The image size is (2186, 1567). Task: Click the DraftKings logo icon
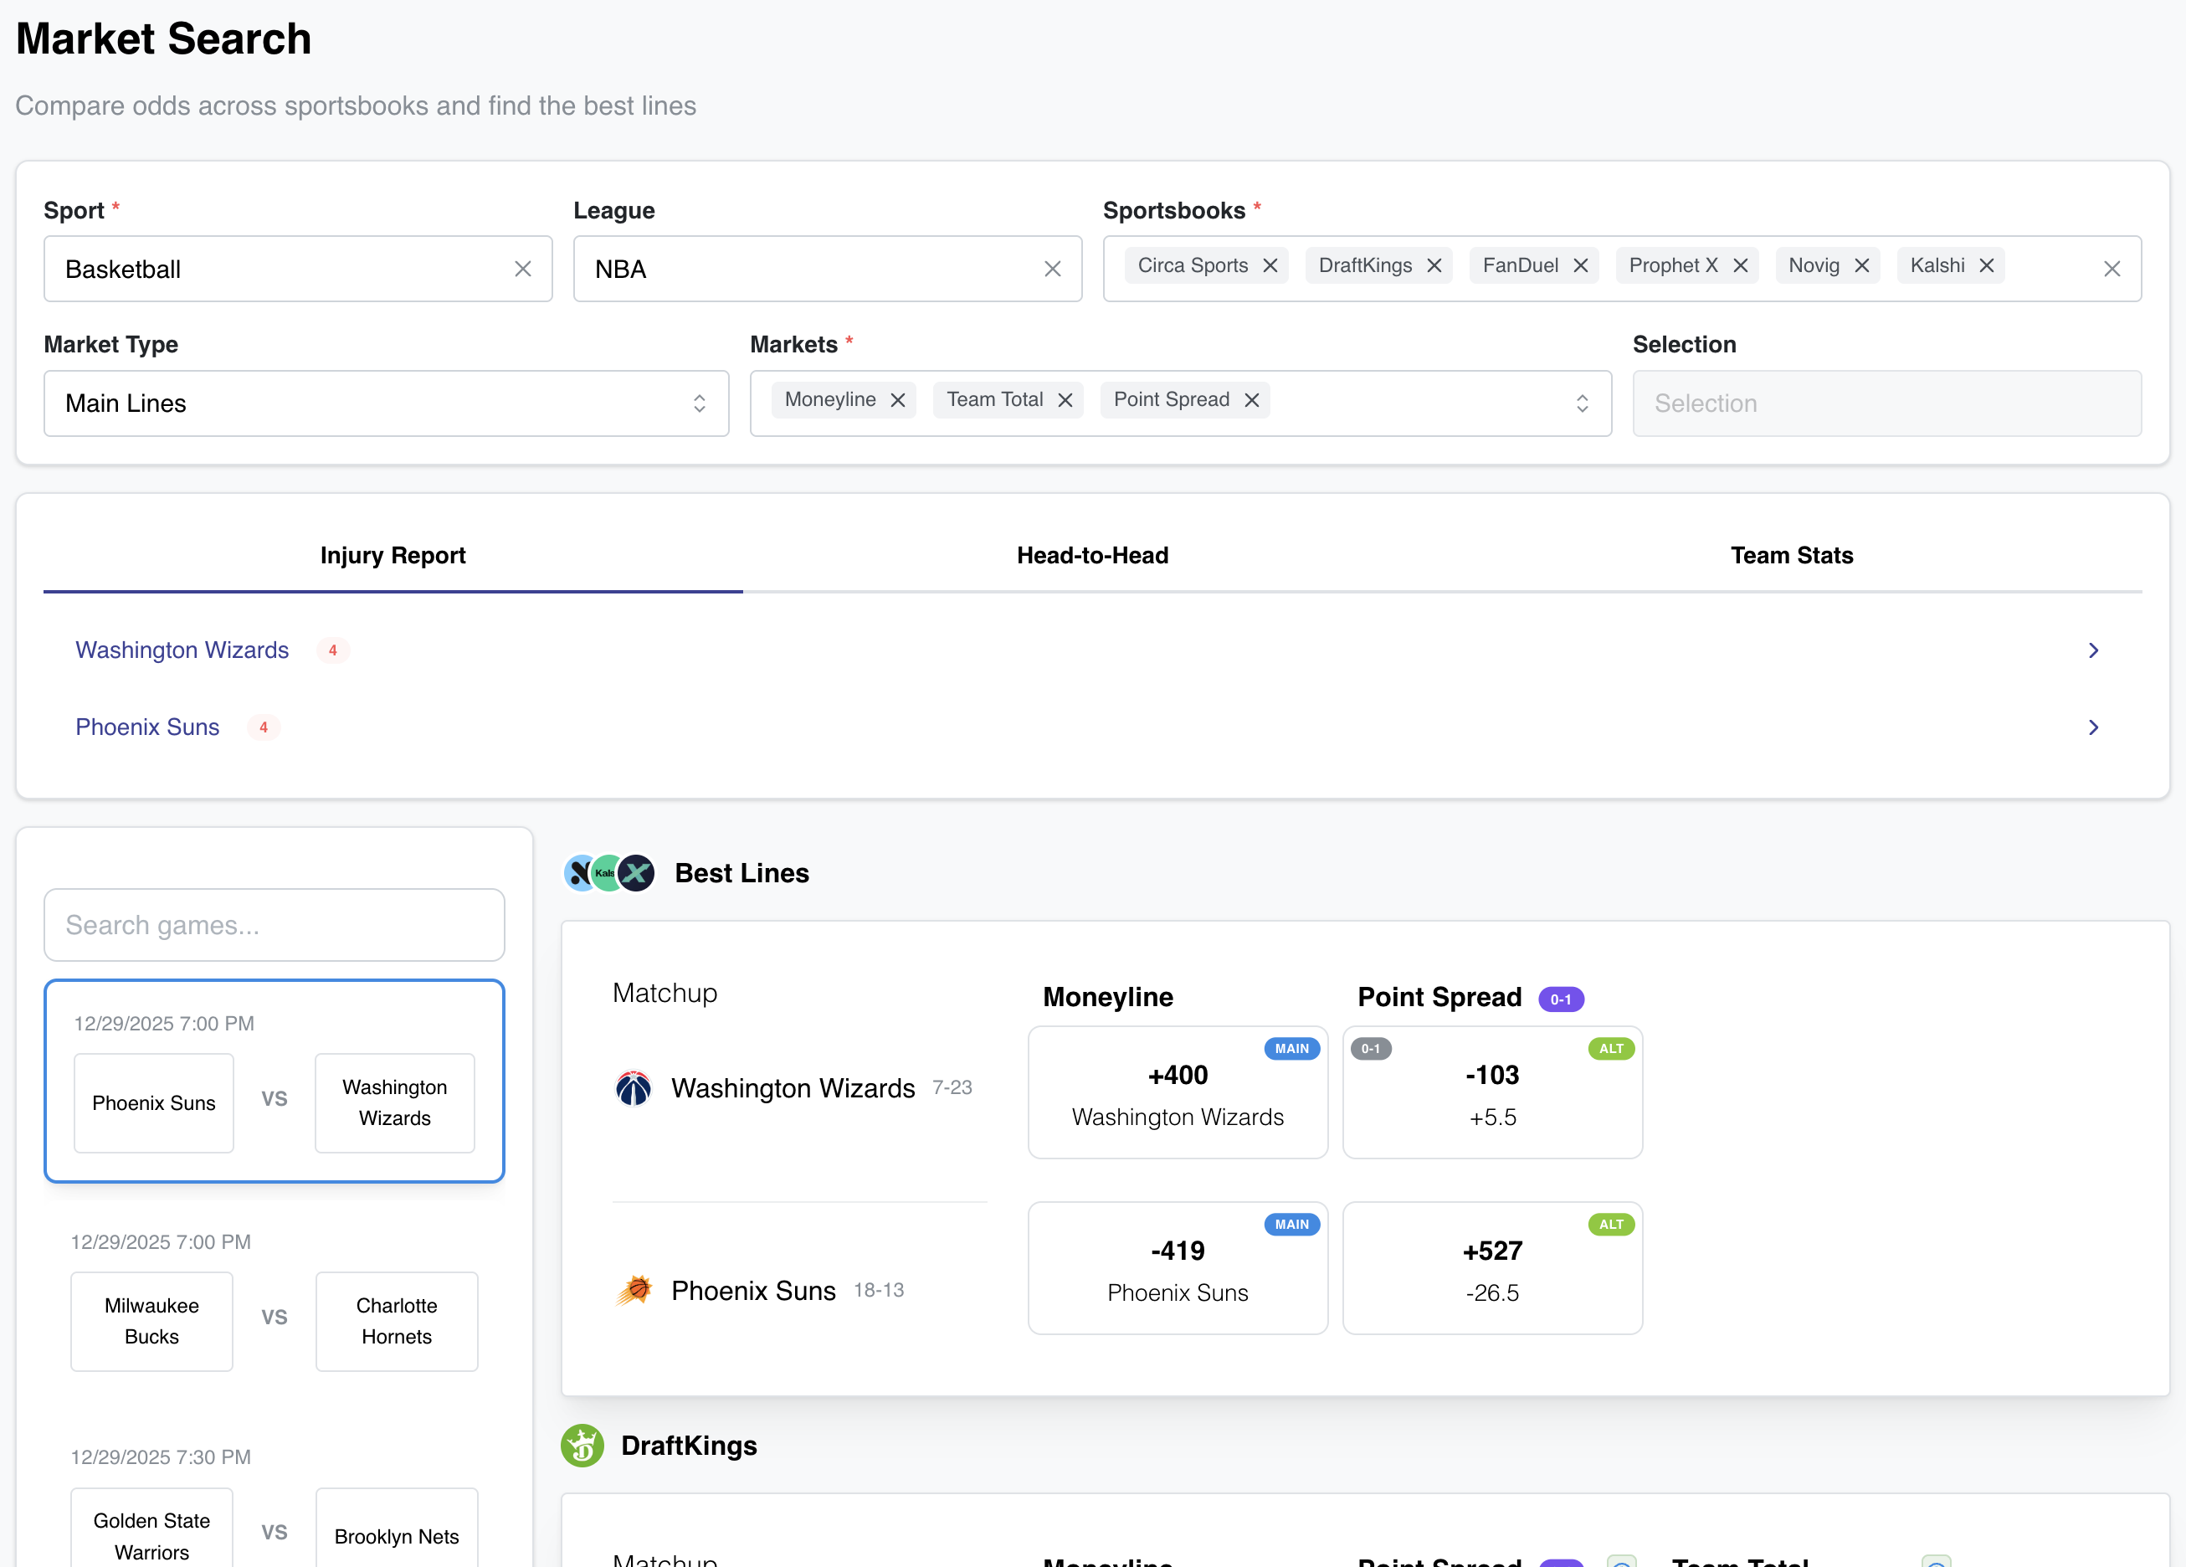point(582,1446)
